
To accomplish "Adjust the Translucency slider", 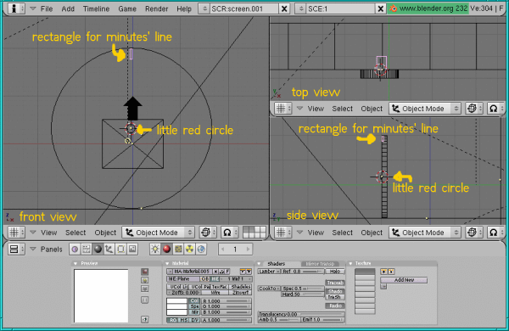I will click(301, 314).
